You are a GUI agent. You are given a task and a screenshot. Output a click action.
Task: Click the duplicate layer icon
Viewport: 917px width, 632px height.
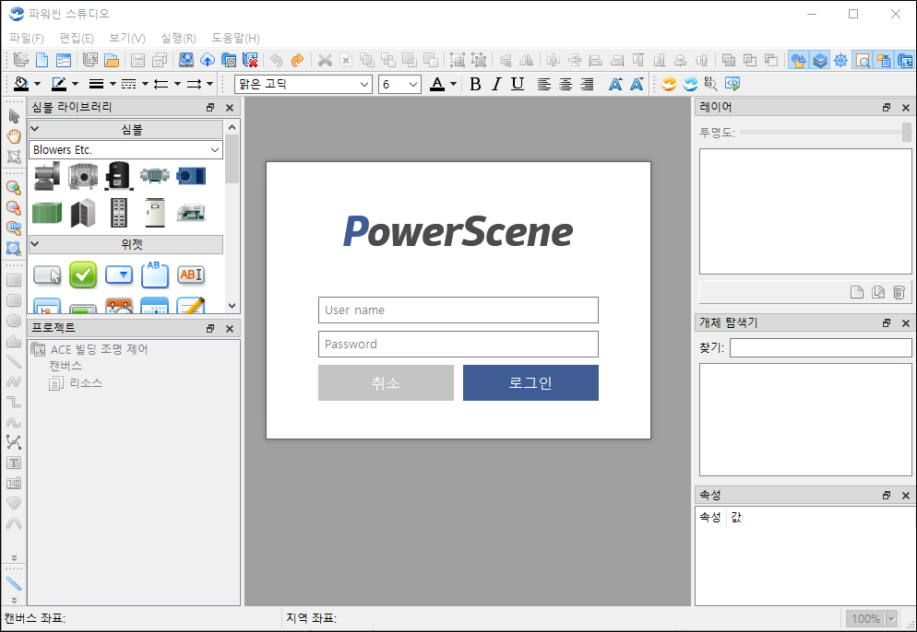click(878, 292)
